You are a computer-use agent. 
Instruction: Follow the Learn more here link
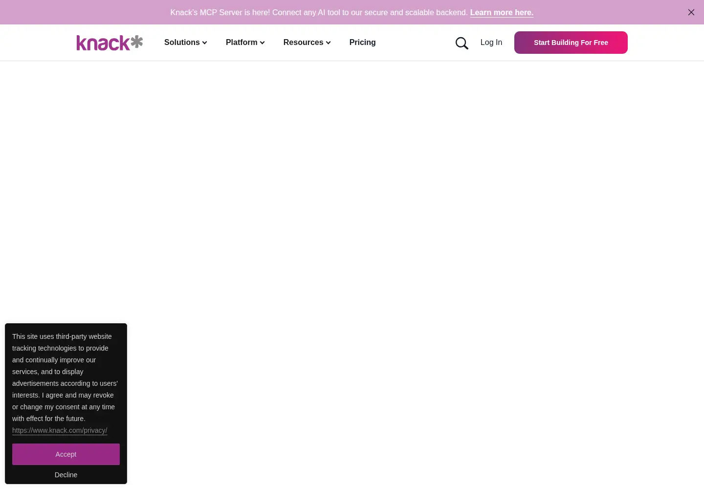(x=502, y=13)
